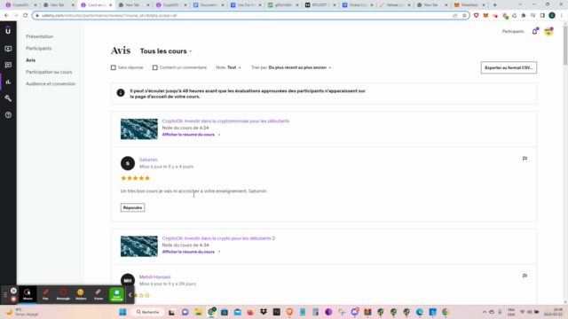Viewport: 568px width, 319px height.
Task: Open the Communication chat icon in sidebar
Action: tap(8, 65)
